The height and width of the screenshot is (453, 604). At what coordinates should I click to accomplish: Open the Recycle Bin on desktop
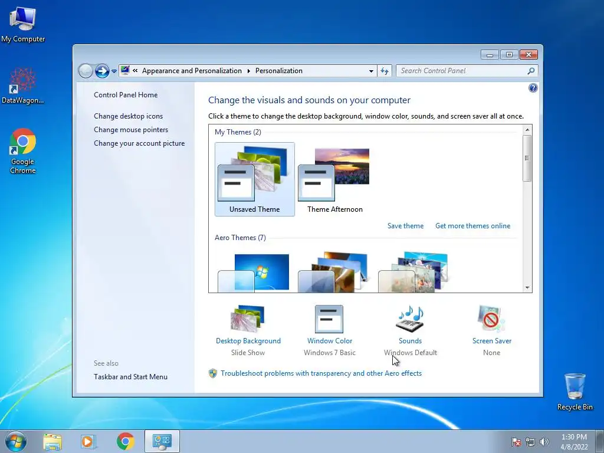[x=575, y=392]
